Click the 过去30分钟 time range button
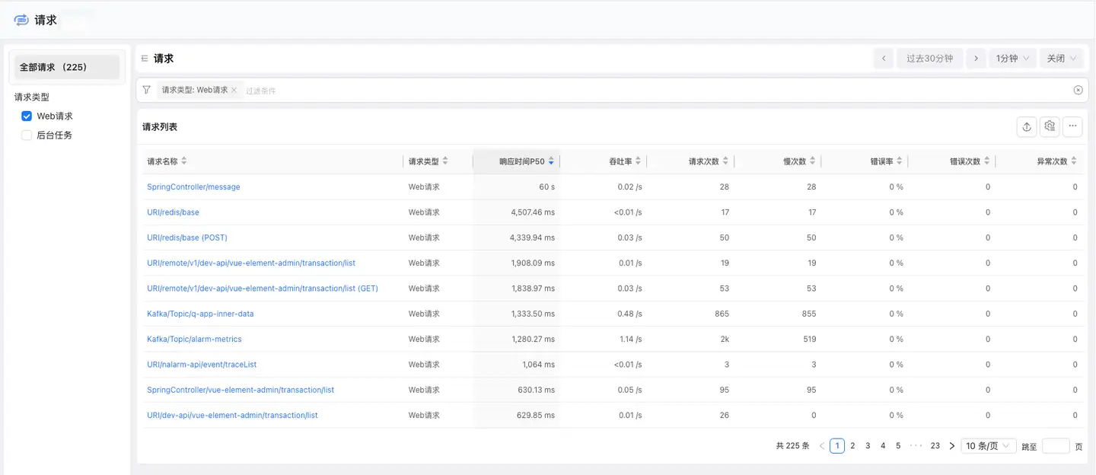 (x=929, y=59)
